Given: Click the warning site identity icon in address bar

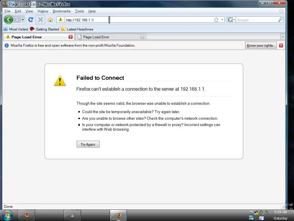Looking at the screenshot, I should pos(60,20).
